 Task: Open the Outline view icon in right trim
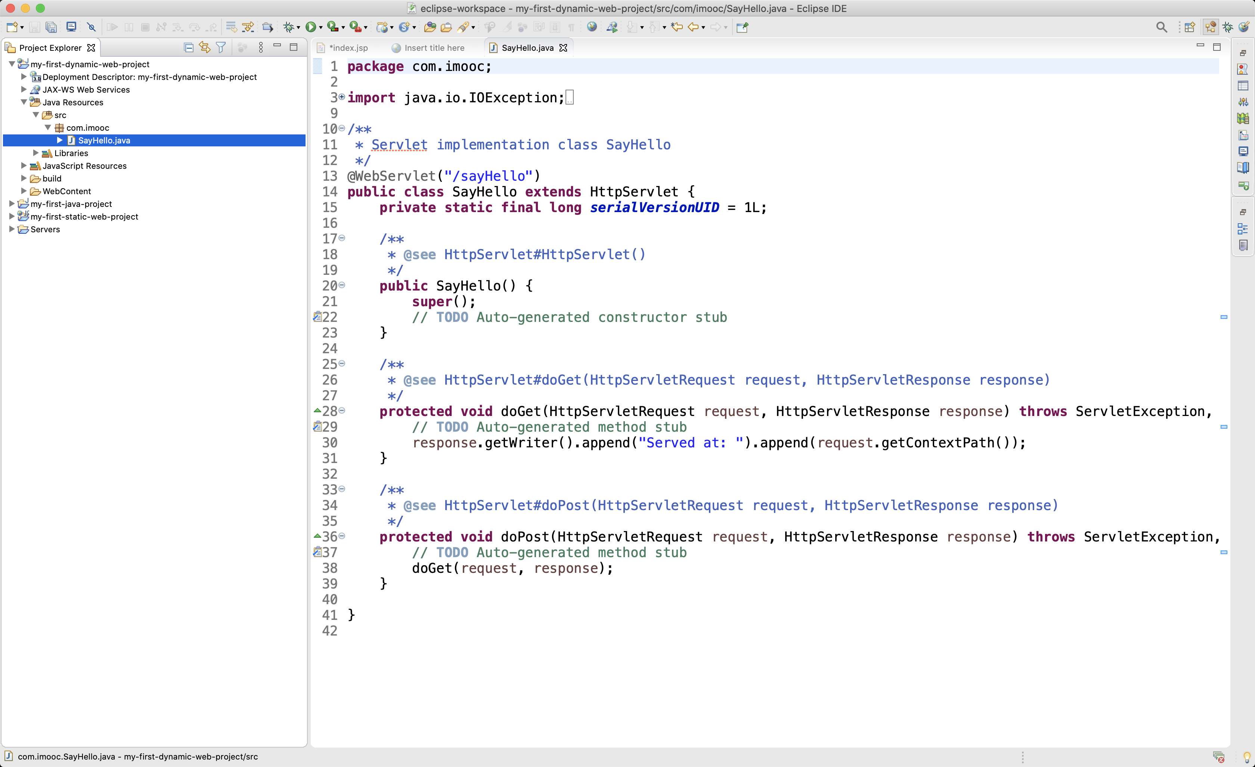pyautogui.click(x=1243, y=229)
